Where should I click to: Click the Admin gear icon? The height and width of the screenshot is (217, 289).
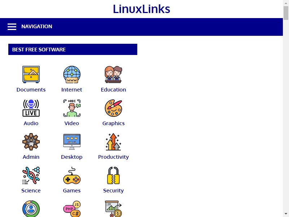[x=31, y=142]
